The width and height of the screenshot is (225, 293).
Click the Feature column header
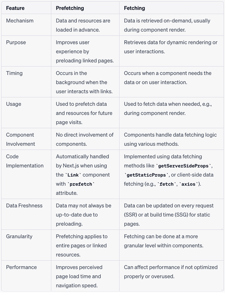coord(15,8)
